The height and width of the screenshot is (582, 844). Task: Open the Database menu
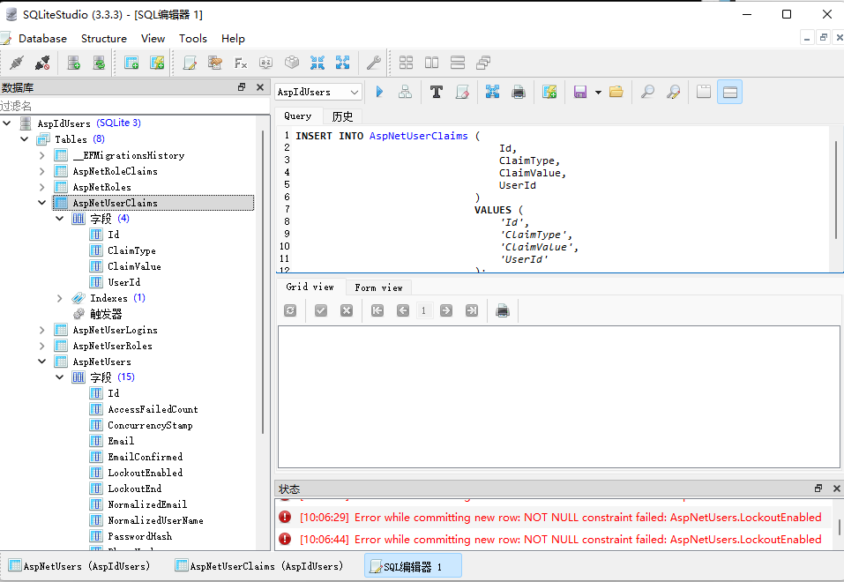point(42,39)
